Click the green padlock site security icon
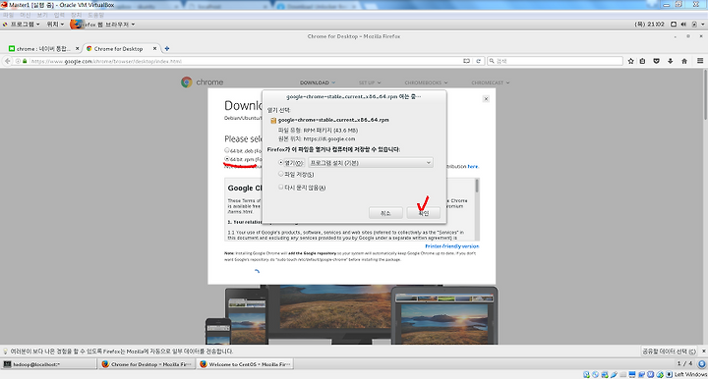This screenshot has height=379, width=708. point(25,61)
